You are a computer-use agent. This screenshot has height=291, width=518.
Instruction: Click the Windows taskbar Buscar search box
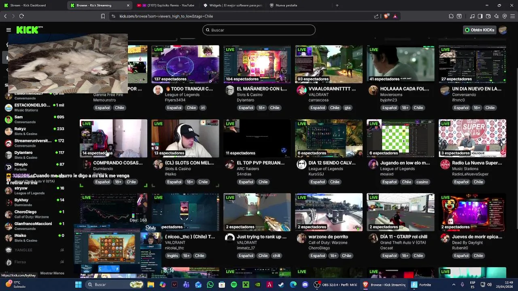(x=114, y=285)
